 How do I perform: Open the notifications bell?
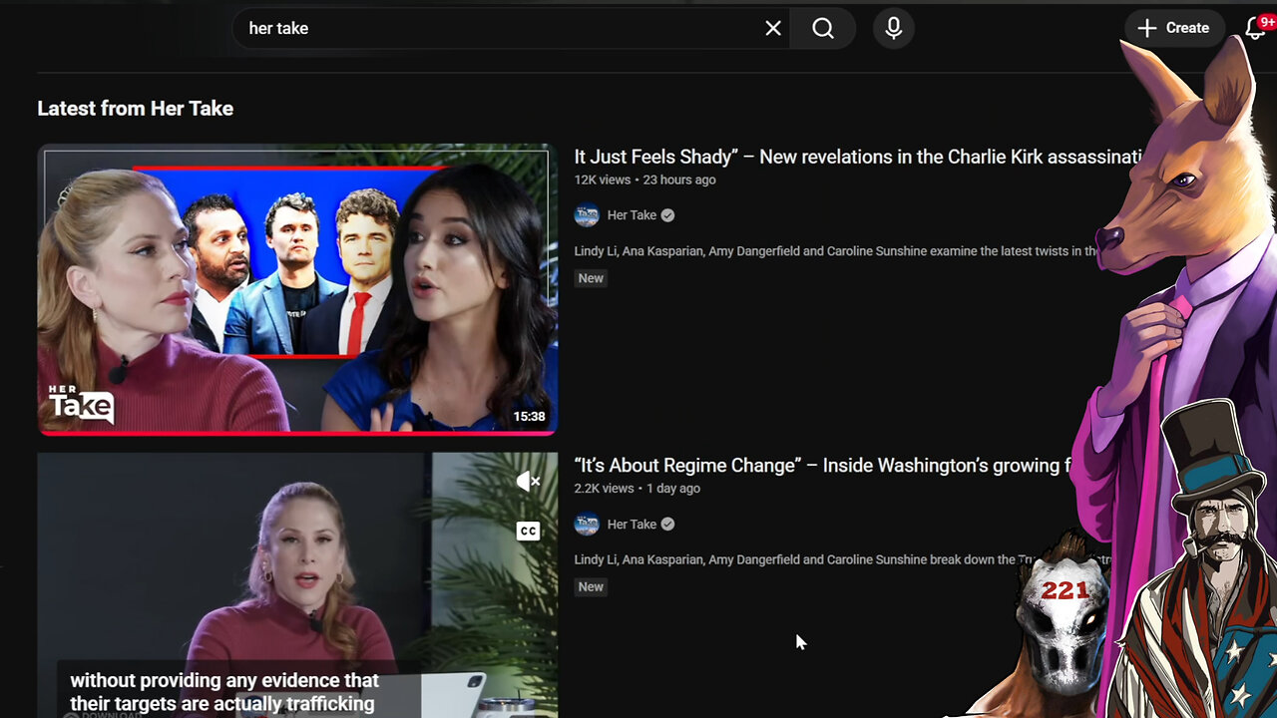pos(1255,29)
